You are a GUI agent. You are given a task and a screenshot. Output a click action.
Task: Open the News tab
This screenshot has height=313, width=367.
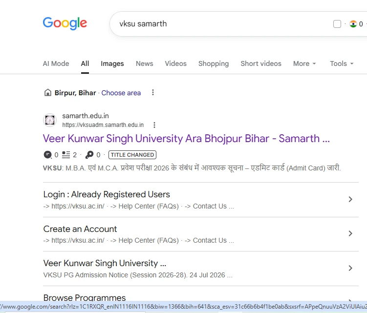pos(145,63)
